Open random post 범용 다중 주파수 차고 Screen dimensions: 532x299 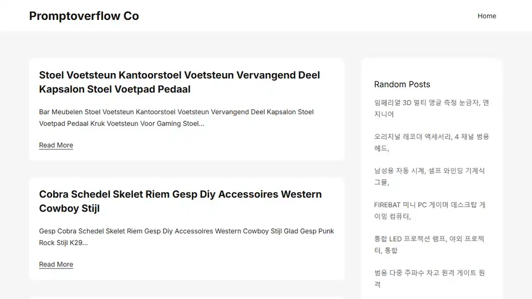click(429, 279)
